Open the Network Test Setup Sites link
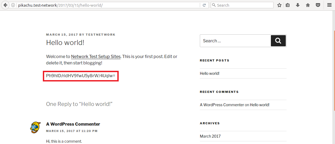335x144 pixels. pyautogui.click(x=96, y=56)
